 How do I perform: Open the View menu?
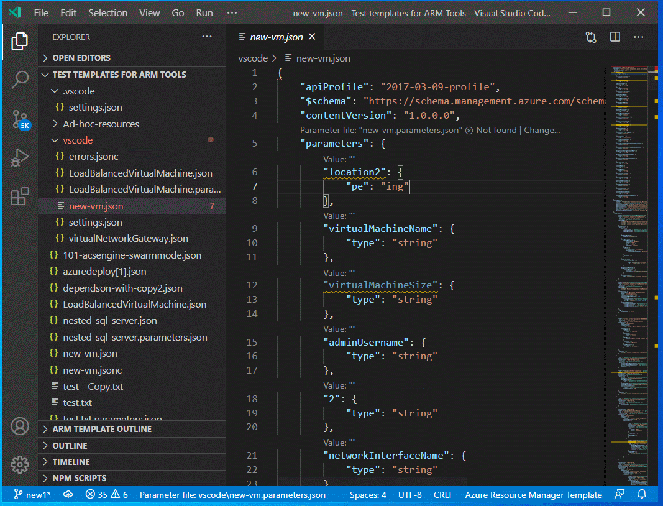pyautogui.click(x=150, y=12)
